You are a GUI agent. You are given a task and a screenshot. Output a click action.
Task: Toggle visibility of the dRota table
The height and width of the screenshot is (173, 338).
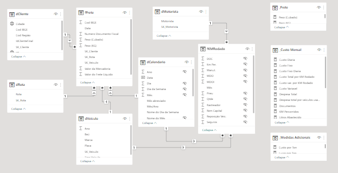pos(56,85)
